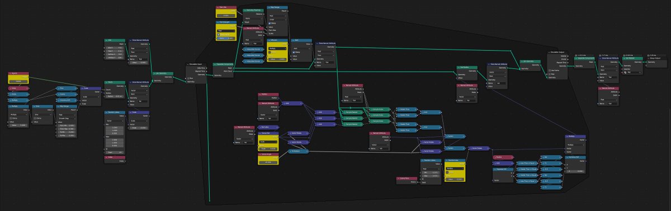The height and width of the screenshot is (211, 671).
Task: Open the Multiply dropdown in vector Multiply node near Combine XYZ
Action: pos(575,145)
